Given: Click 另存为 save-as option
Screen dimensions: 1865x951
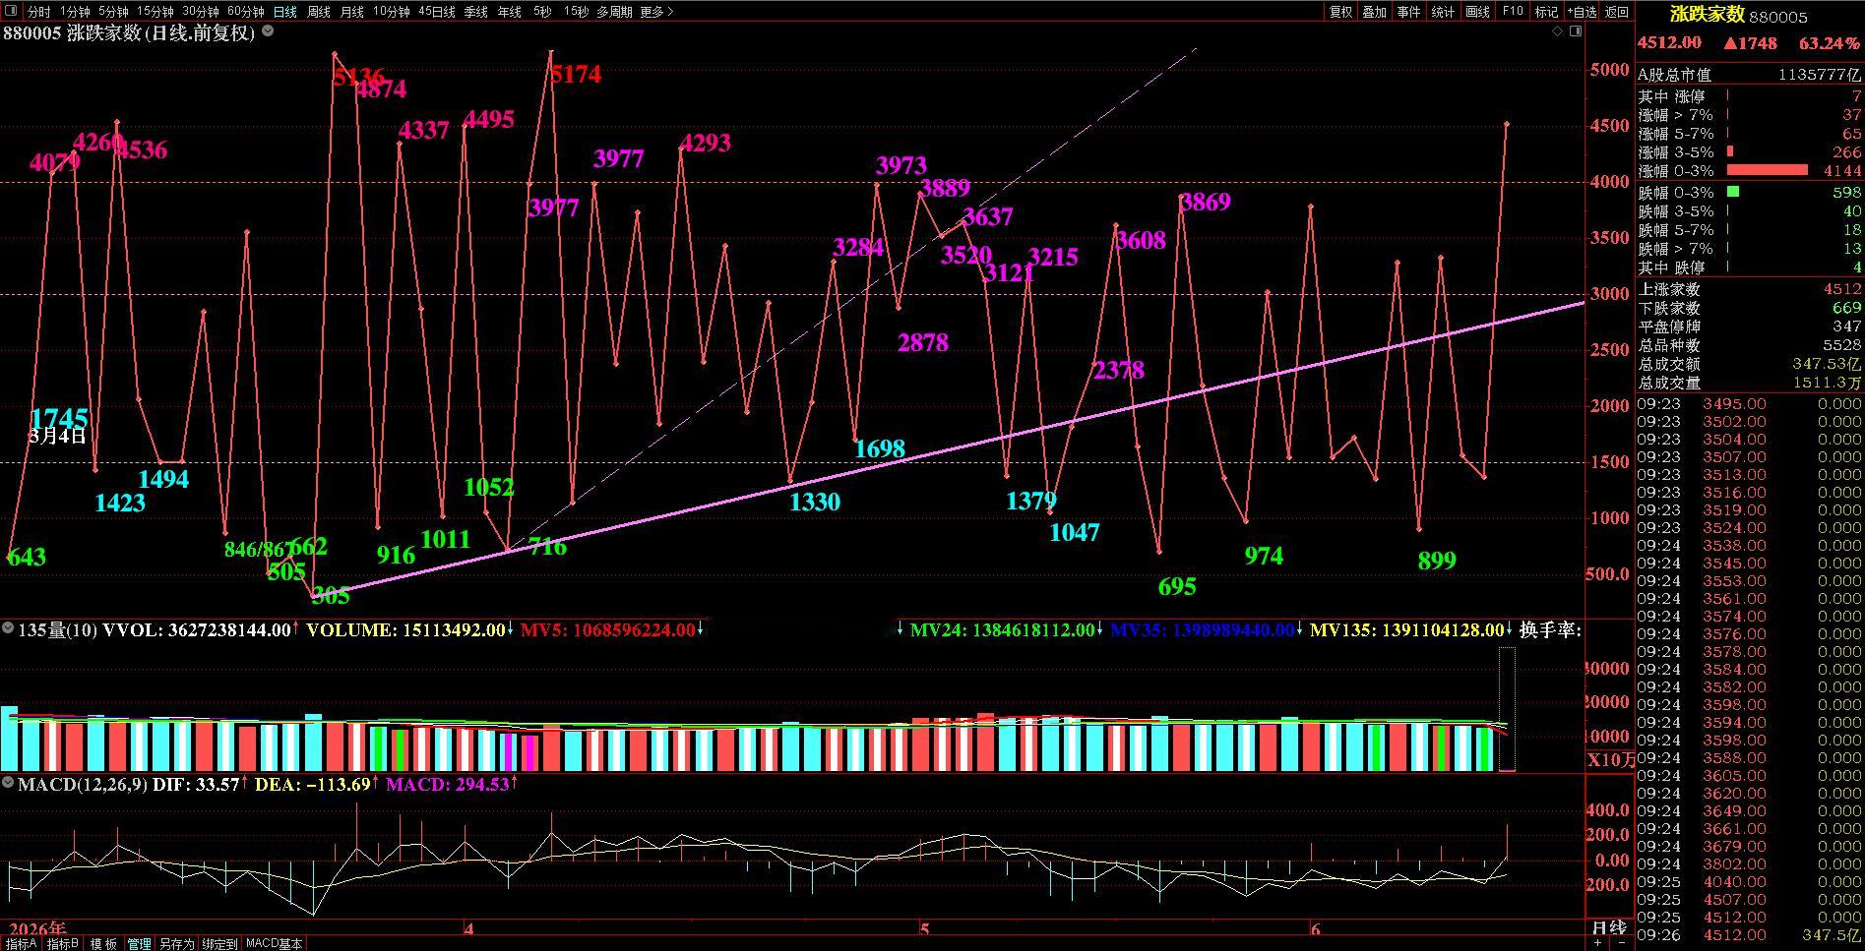Looking at the screenshot, I should pos(177,943).
